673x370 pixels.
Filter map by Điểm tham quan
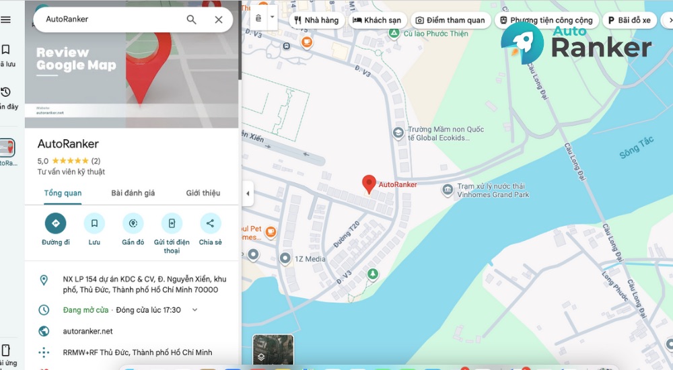click(x=451, y=20)
